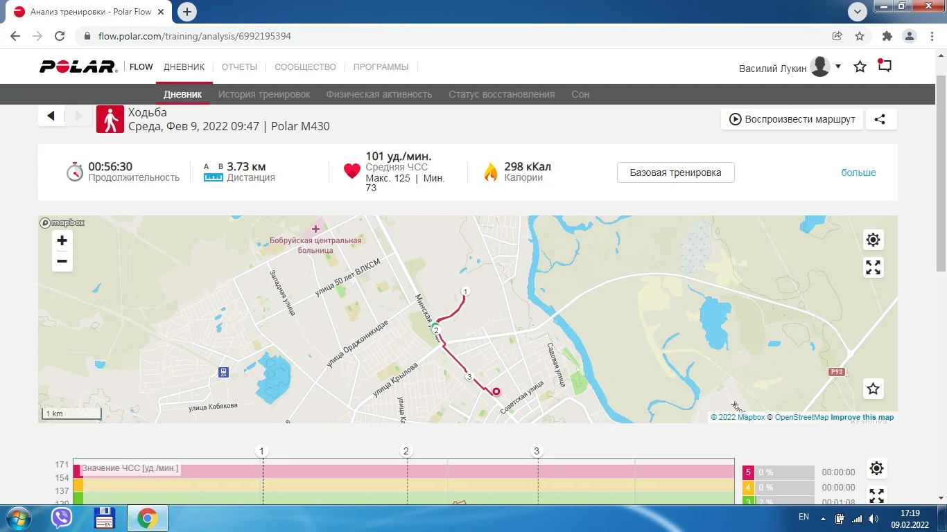Screen dimensions: 947x532
Task: Click the red zone 5 swatch
Action: pos(748,472)
